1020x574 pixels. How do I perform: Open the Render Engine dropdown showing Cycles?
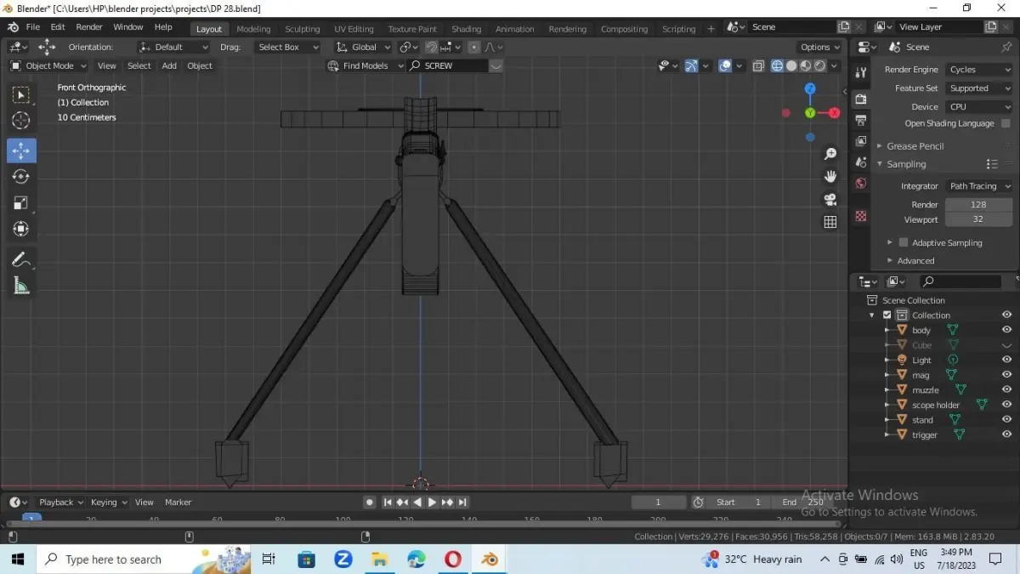(x=979, y=70)
